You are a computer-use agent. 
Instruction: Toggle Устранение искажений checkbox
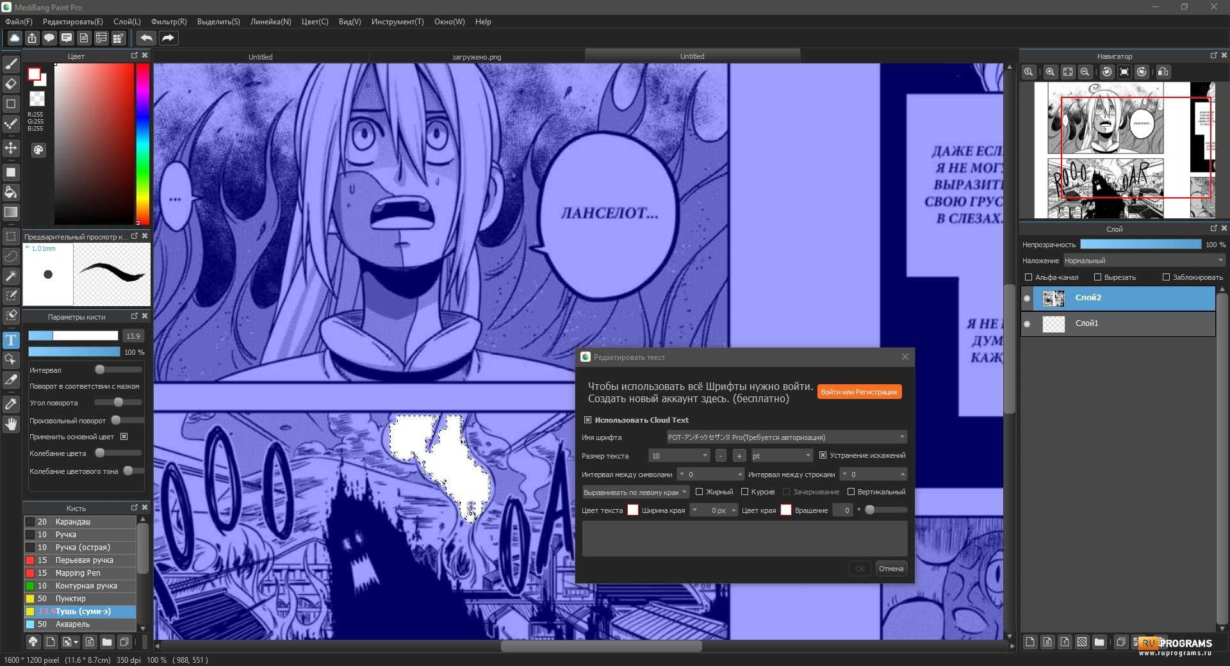pyautogui.click(x=823, y=455)
